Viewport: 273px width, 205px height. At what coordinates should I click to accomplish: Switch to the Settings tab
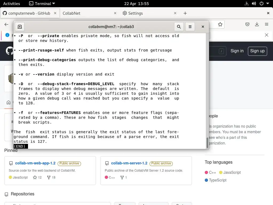pyautogui.click(x=150, y=13)
